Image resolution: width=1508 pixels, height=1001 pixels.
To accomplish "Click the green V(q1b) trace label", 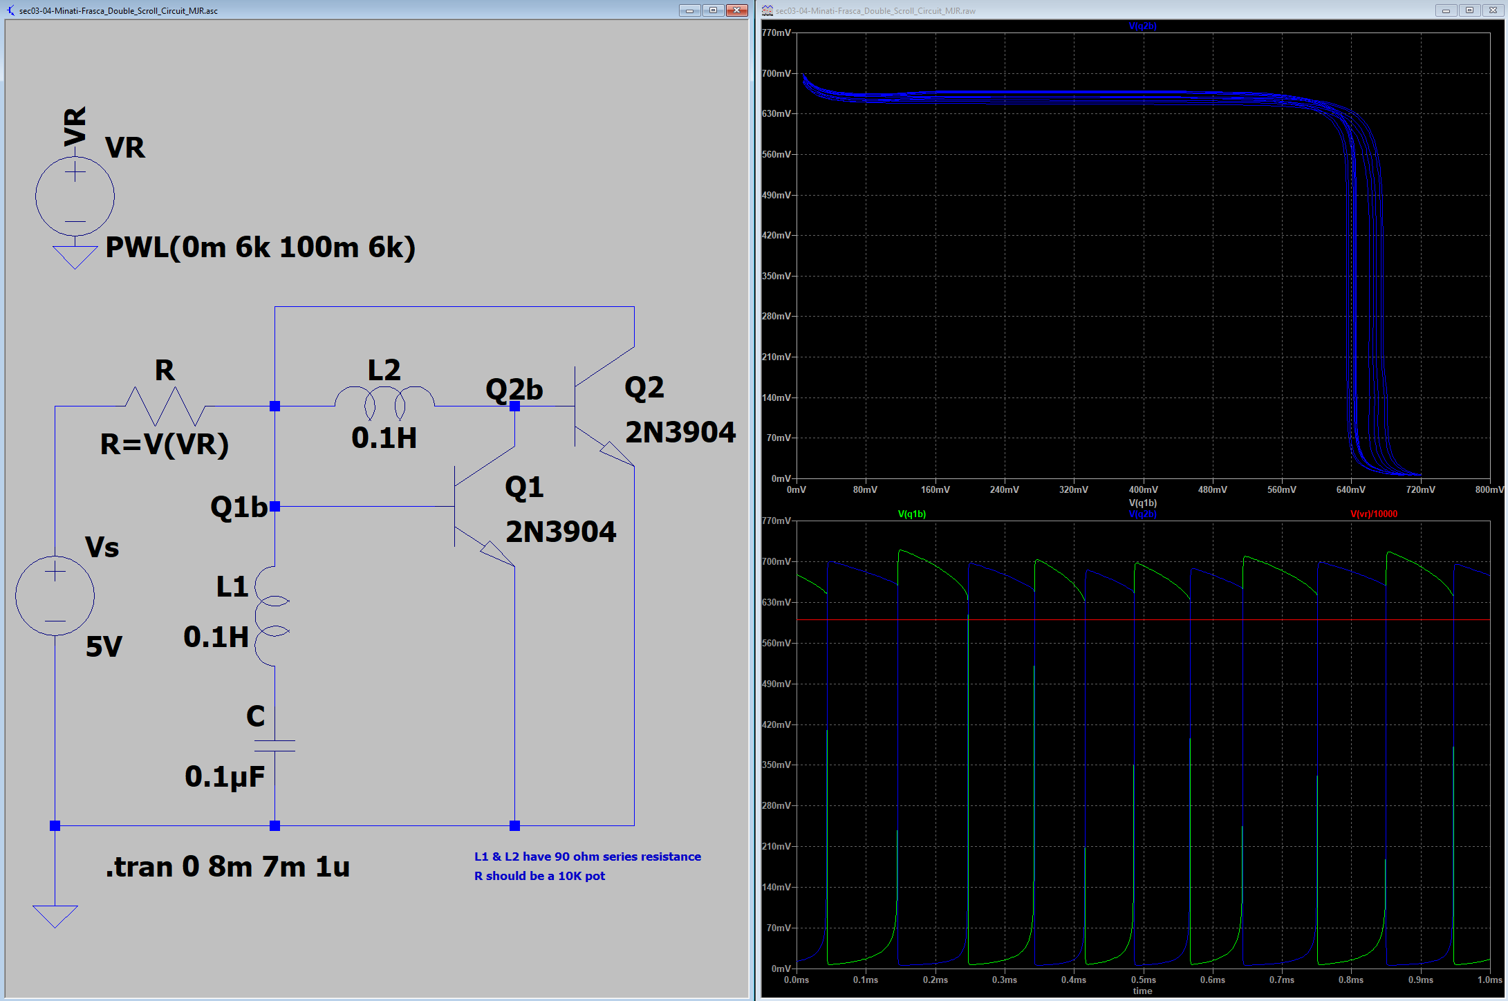I will coord(911,514).
